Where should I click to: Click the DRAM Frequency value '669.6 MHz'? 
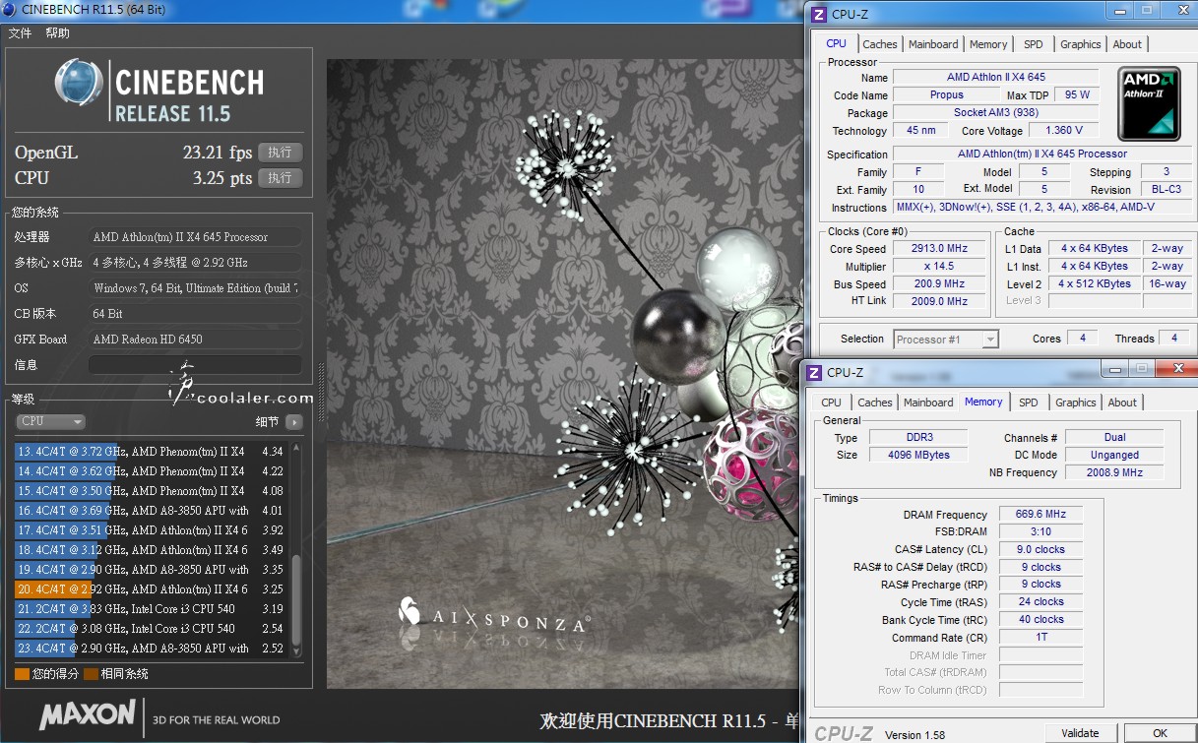coord(1040,515)
